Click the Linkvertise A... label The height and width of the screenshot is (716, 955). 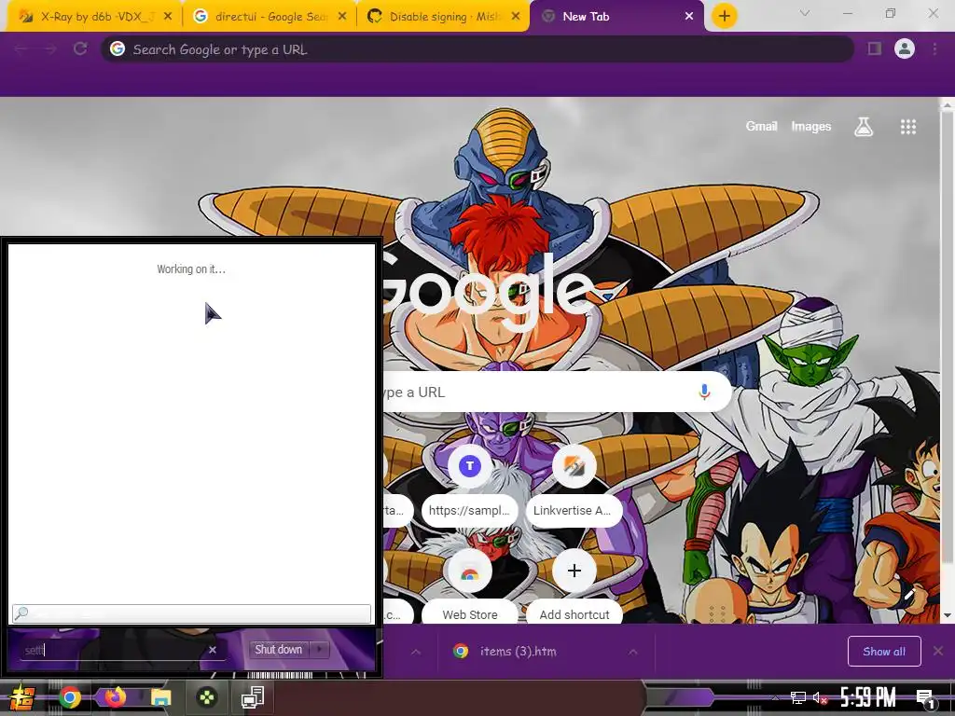click(573, 510)
